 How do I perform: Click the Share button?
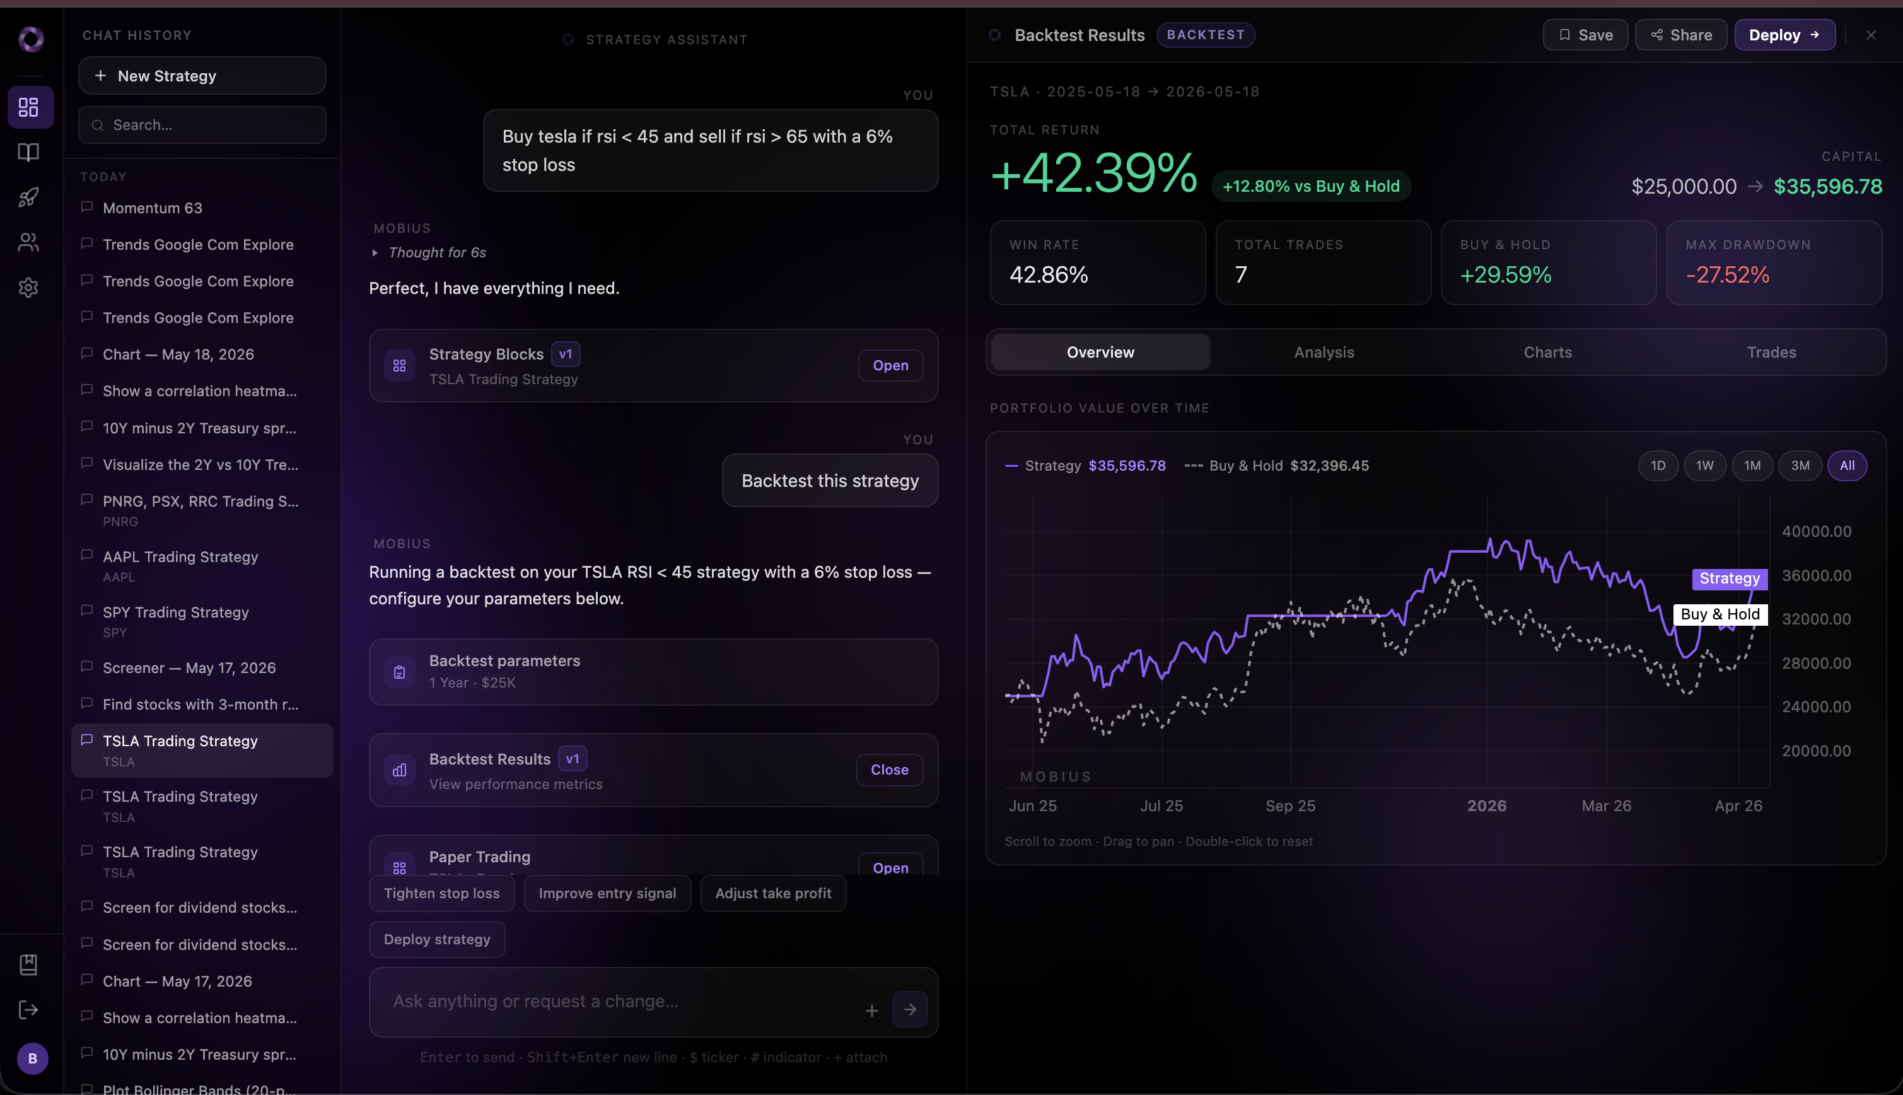[x=1680, y=35]
